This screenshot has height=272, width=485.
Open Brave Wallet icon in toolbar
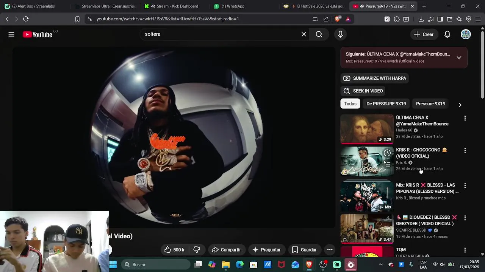(x=450, y=19)
